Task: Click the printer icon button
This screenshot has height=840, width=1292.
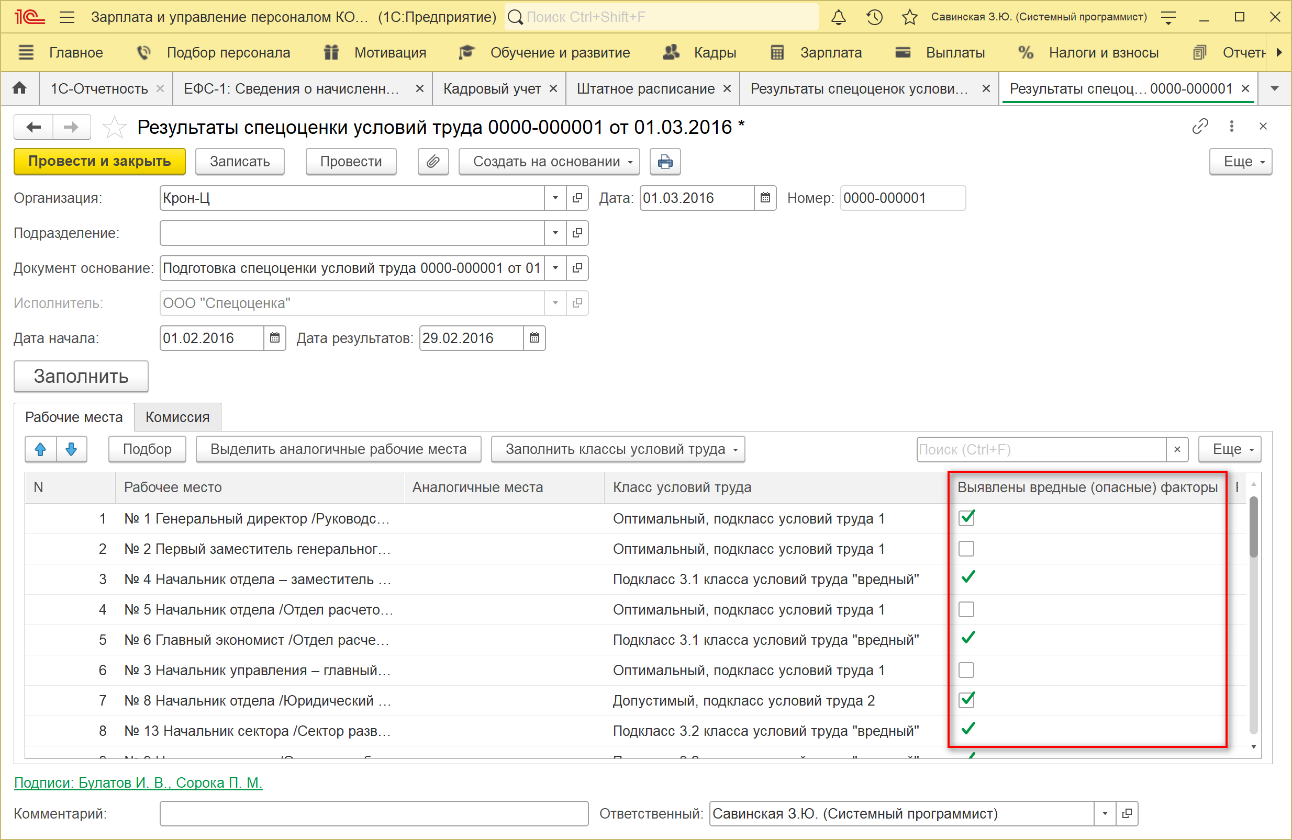Action: point(664,162)
